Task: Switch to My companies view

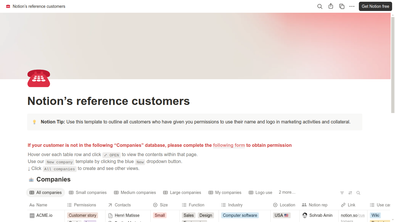Action: coord(225,193)
